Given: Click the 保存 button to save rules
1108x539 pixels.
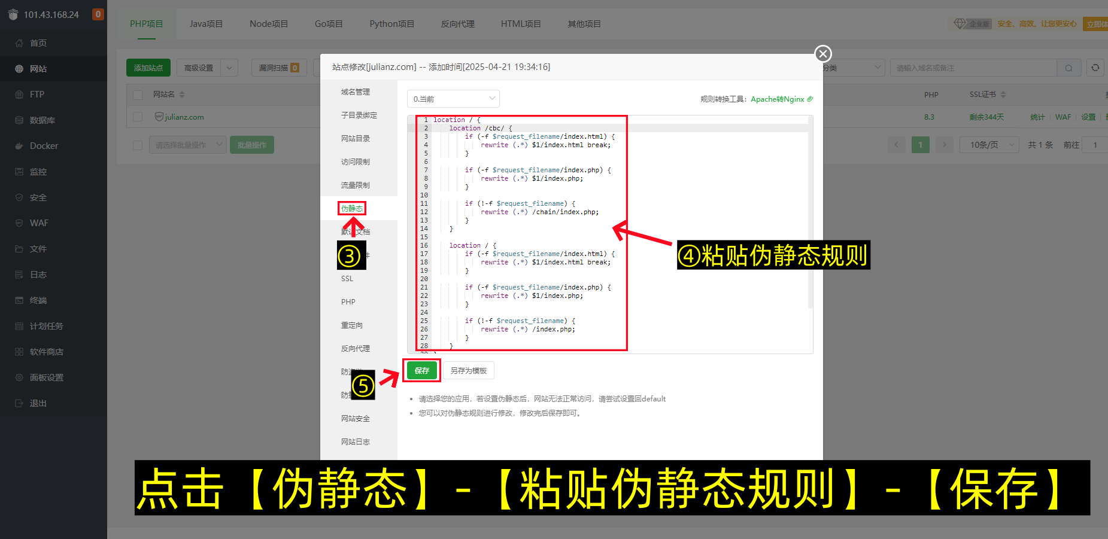Looking at the screenshot, I should pos(421,370).
